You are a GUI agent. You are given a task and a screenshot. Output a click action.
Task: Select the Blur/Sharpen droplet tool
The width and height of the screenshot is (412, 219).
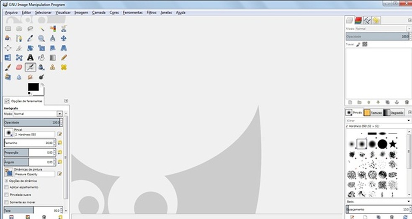tap(19, 77)
